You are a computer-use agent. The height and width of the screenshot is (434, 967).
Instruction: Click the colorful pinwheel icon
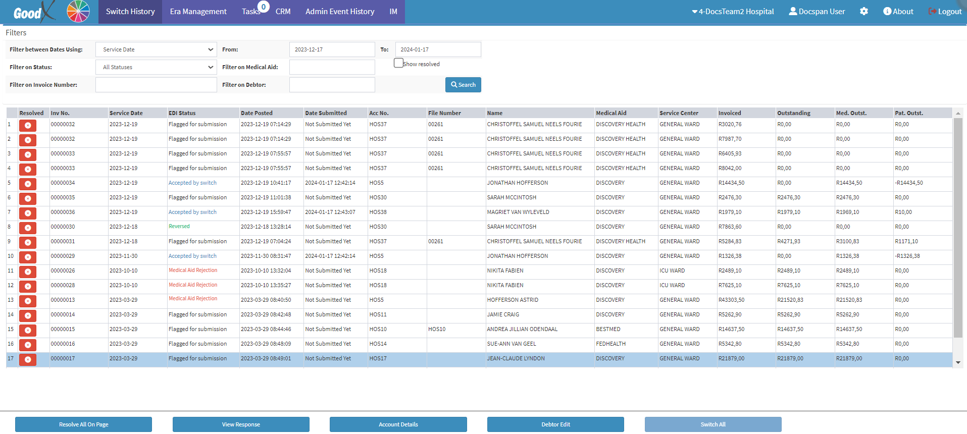[x=78, y=11]
